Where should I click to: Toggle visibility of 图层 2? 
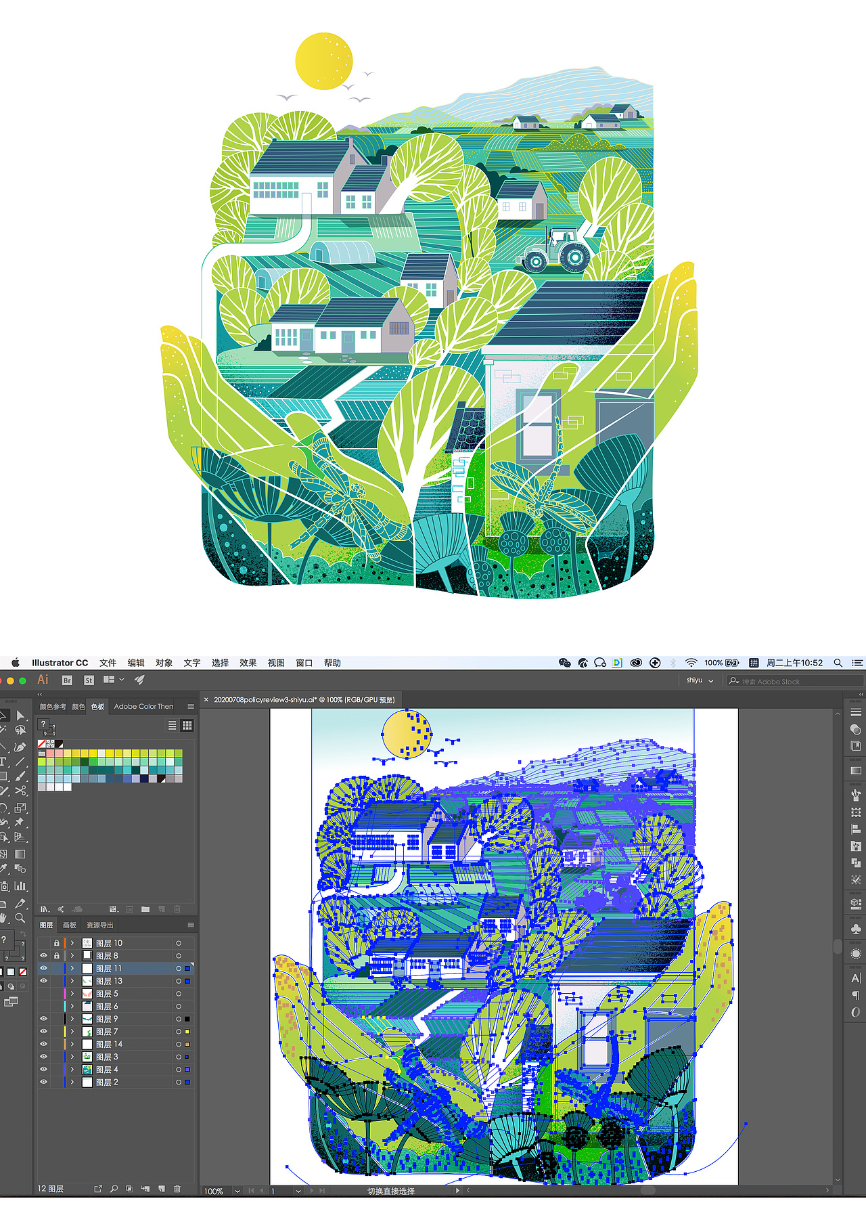(44, 1082)
